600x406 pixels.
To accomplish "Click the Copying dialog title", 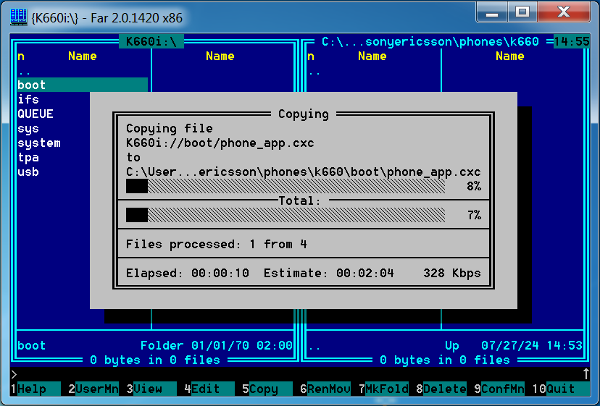I will coord(304,114).
